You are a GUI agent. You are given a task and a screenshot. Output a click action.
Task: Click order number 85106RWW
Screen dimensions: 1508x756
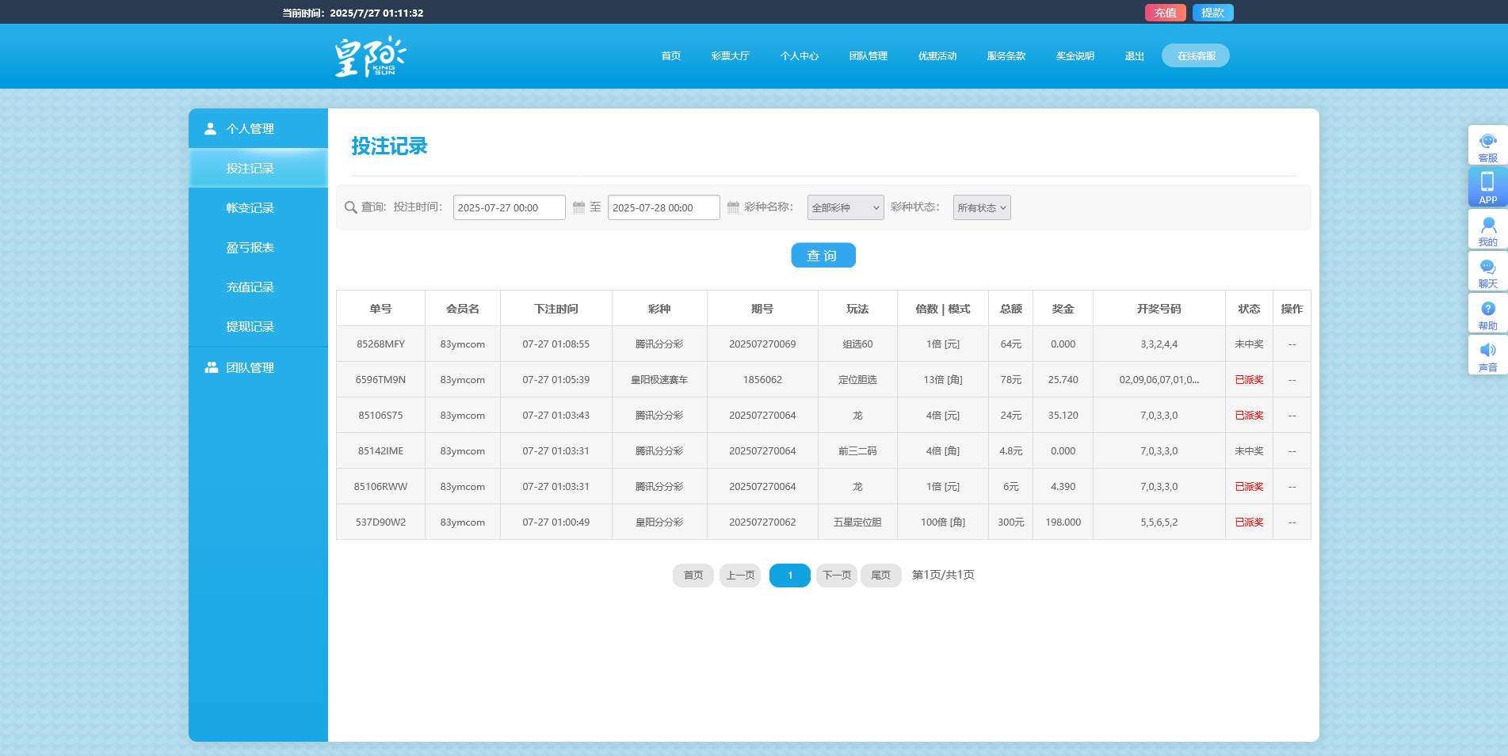(x=380, y=487)
